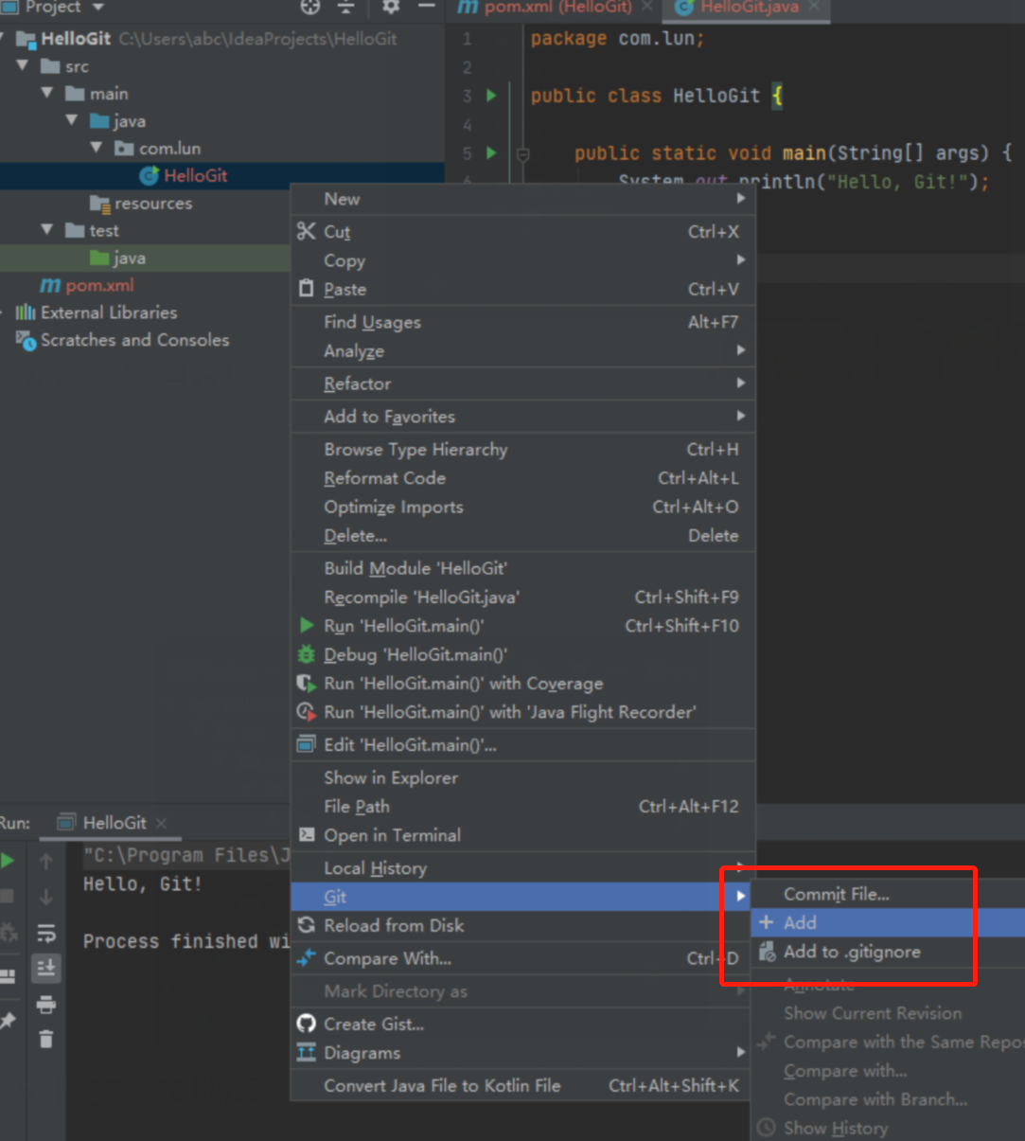Viewport: 1025px width, 1141px height.
Task: Choose Delete... from context menu
Action: [522, 535]
